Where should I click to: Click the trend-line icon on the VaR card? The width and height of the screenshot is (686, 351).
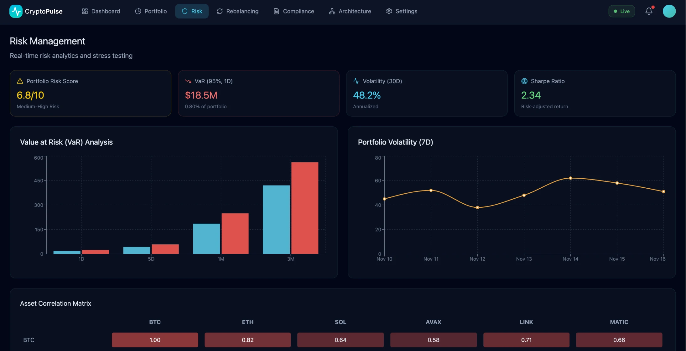(188, 81)
